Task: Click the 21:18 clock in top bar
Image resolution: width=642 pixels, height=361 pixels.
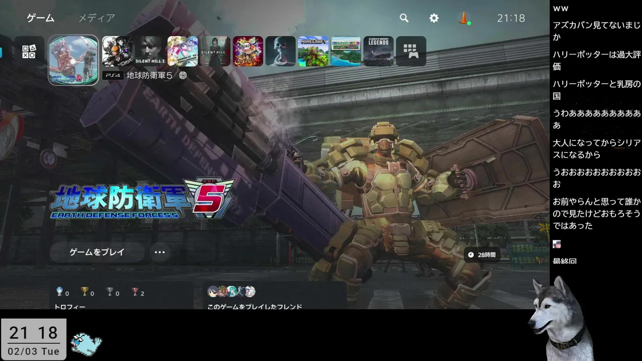Action: click(x=511, y=18)
